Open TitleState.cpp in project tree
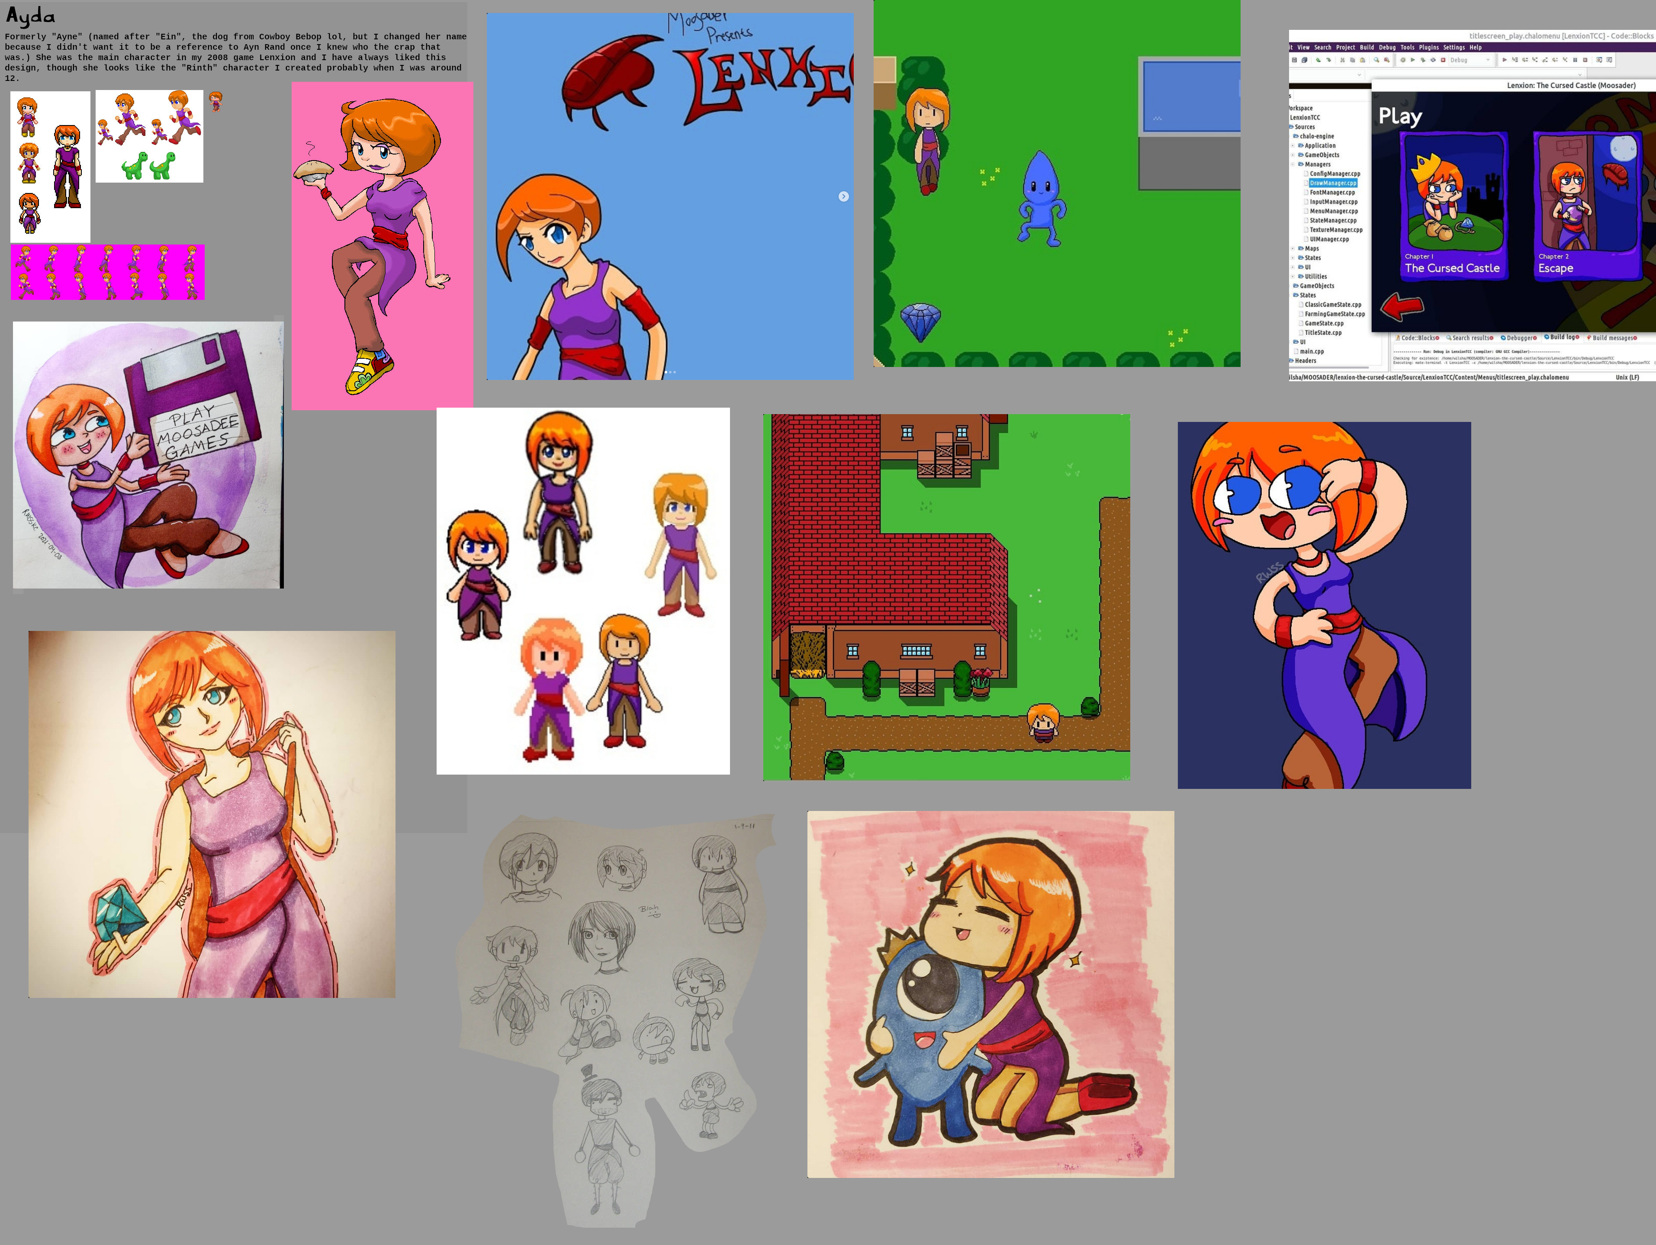This screenshot has height=1245, width=1656. pyautogui.click(x=1323, y=332)
